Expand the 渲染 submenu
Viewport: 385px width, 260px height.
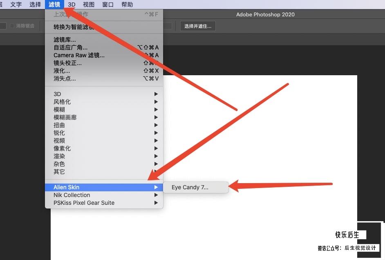[104, 156]
